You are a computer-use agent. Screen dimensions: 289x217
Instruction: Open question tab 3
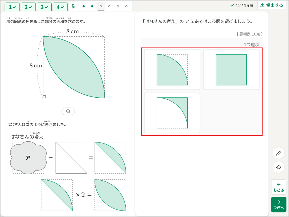pos(44,7)
